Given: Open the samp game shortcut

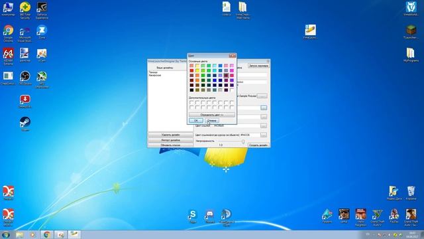Looking at the screenshot, I should (344, 216).
